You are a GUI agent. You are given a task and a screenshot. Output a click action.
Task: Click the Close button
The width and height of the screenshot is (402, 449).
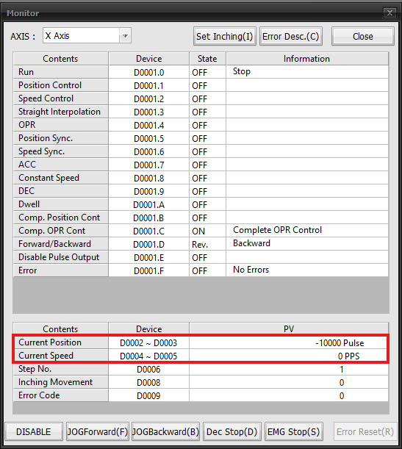point(363,36)
